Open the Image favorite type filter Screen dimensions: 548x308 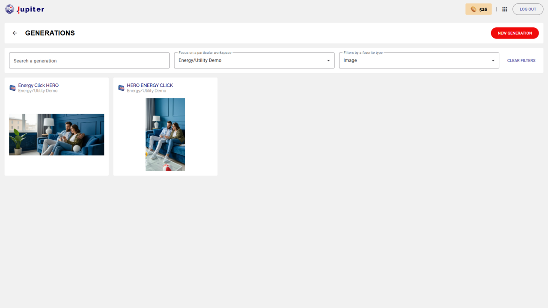click(419, 60)
